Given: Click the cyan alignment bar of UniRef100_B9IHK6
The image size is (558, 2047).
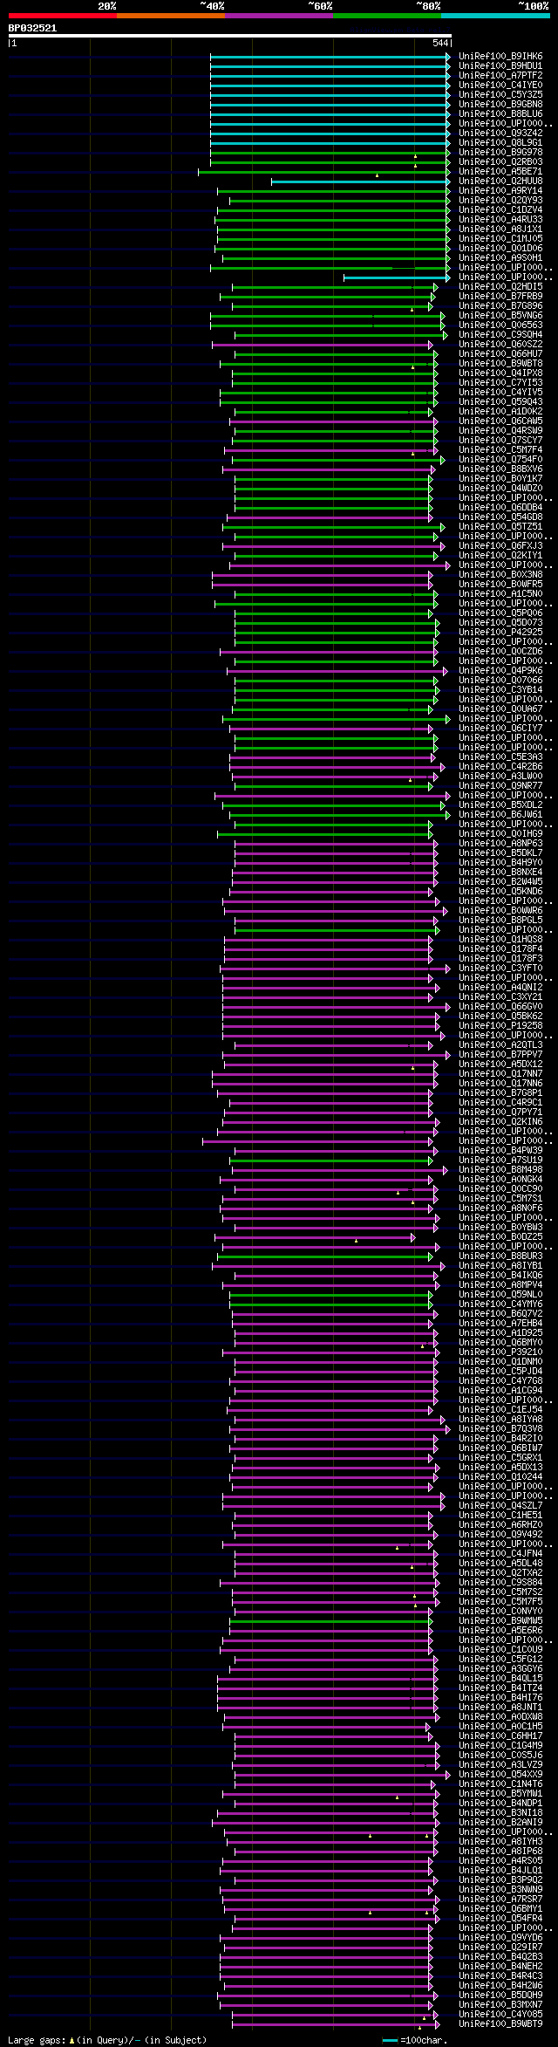Looking at the screenshot, I should click(330, 56).
